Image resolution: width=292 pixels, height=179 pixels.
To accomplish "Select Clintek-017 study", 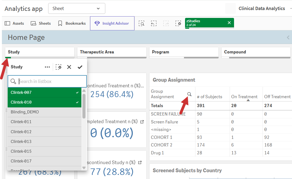I will pos(45,161).
